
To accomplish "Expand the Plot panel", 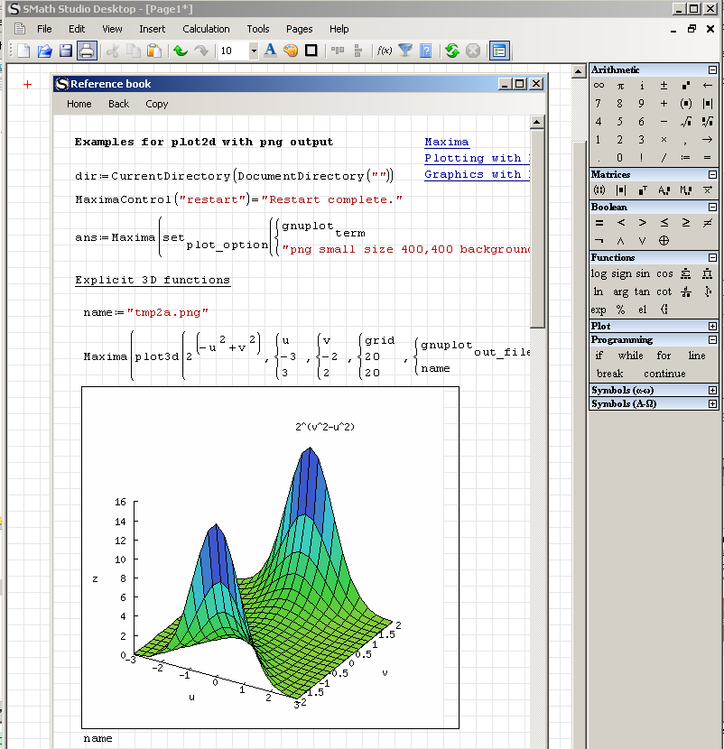I will tap(712, 326).
